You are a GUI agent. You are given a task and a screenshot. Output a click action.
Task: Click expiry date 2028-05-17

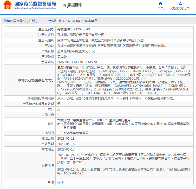pos(66,149)
